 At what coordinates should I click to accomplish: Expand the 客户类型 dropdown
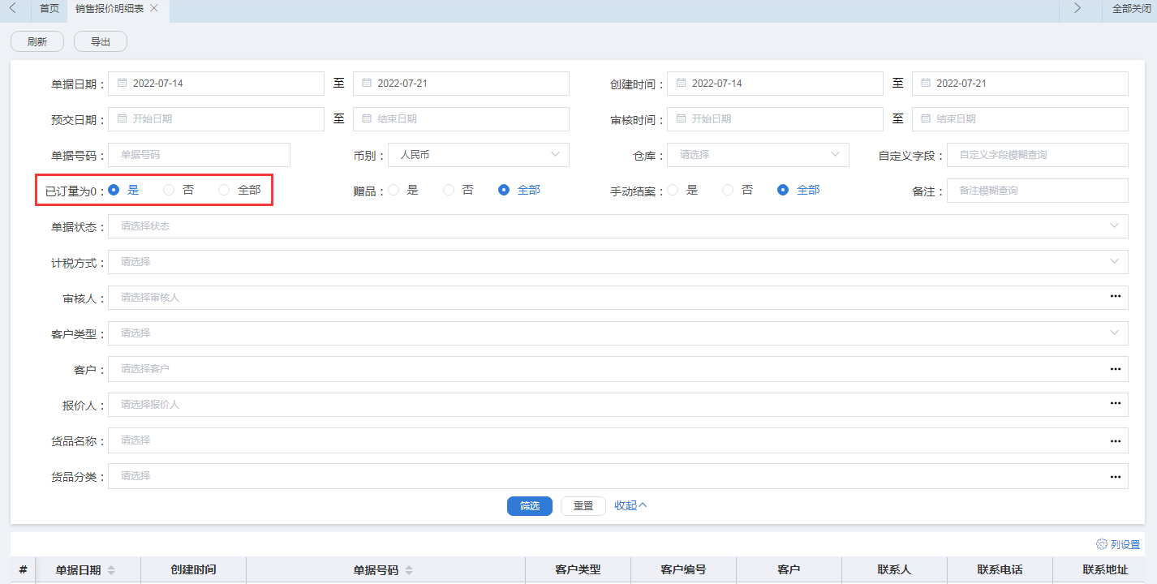[x=617, y=333]
